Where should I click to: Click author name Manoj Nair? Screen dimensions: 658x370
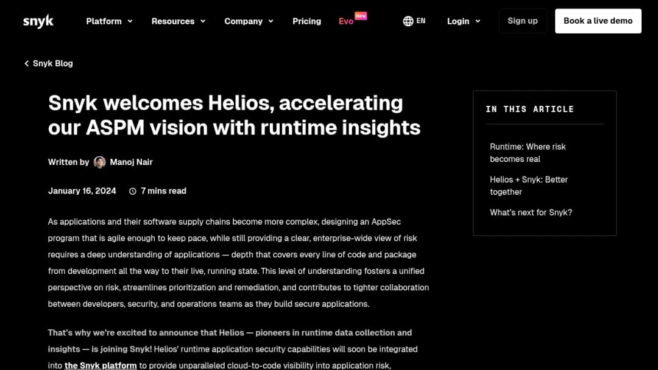tap(132, 162)
